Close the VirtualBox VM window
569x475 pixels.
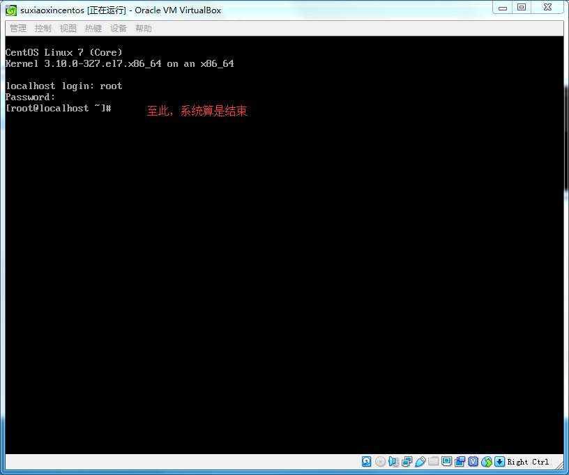coord(547,8)
